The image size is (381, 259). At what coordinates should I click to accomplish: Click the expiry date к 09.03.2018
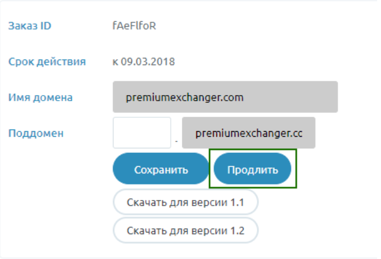click(144, 61)
